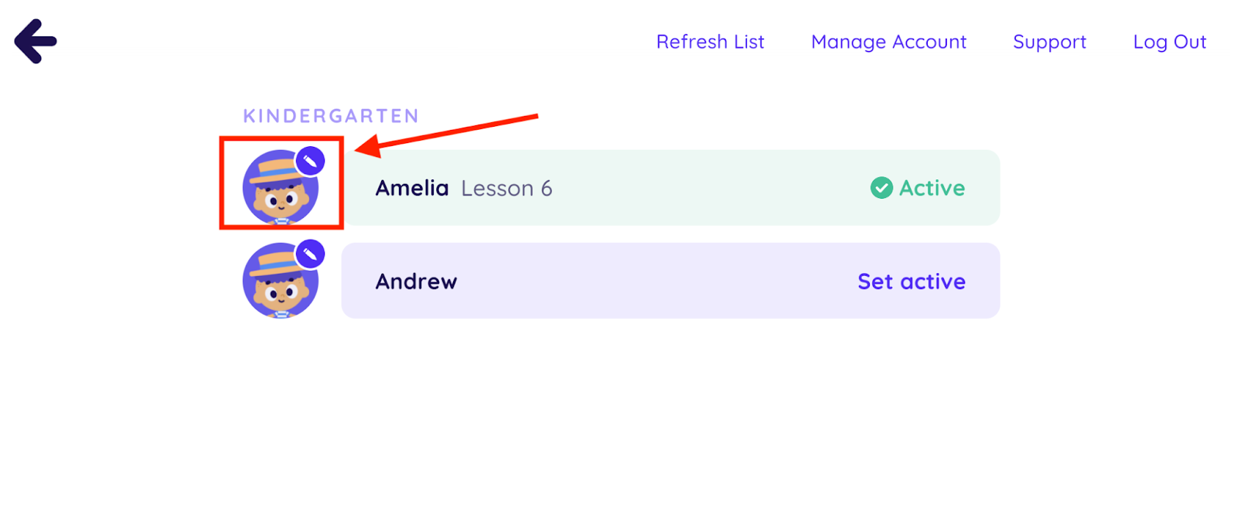This screenshot has height=508, width=1237.
Task: Click the Amelia name text
Action: tap(412, 188)
